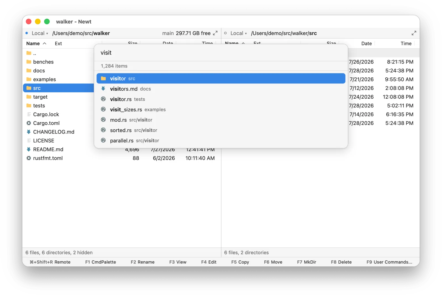This screenshot has width=442, height=296.
Task: Activate the left pane radio indicator
Action: click(x=27, y=33)
